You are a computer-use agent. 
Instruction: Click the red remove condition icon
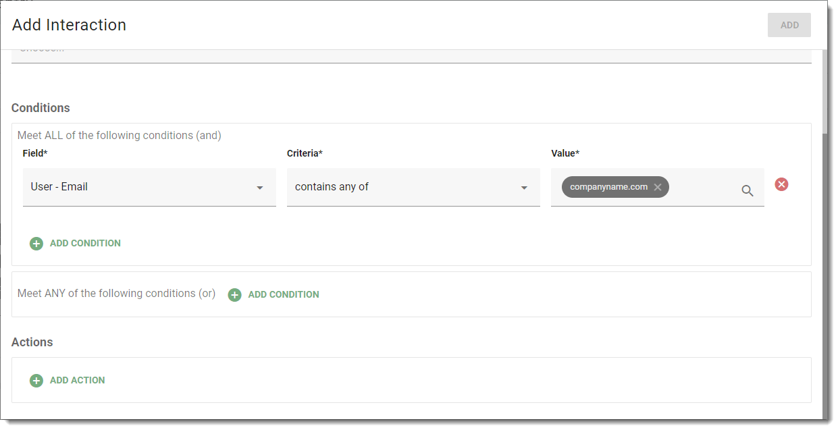[x=781, y=184]
